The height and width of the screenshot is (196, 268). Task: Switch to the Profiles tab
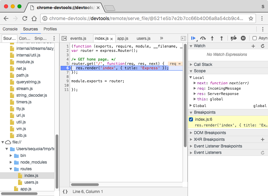50,29
